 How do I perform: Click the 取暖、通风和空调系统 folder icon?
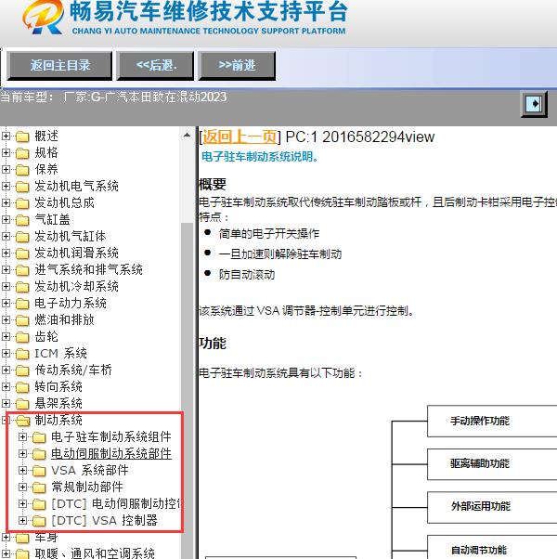pos(22,554)
